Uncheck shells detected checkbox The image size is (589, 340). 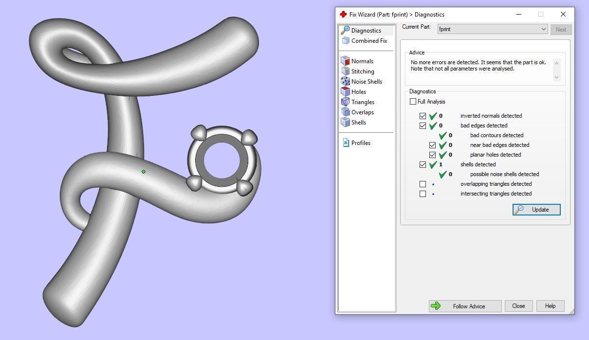point(423,164)
